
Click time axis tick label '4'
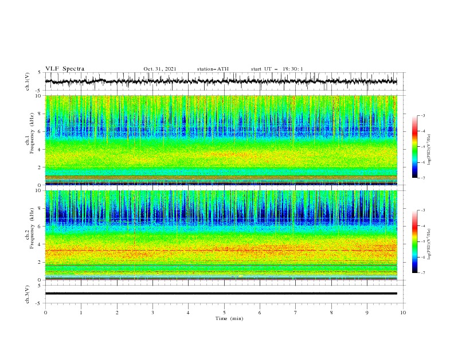click(x=188, y=313)
